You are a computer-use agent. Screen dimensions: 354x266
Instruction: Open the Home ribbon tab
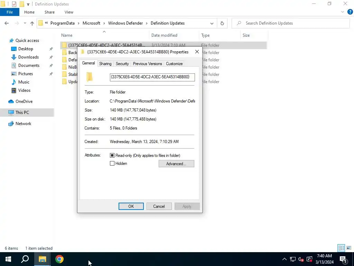[29, 12]
